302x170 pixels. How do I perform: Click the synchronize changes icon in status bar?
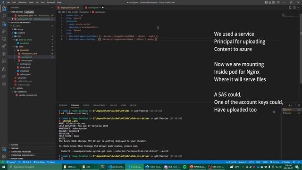pyautogui.click(x=19, y=162)
